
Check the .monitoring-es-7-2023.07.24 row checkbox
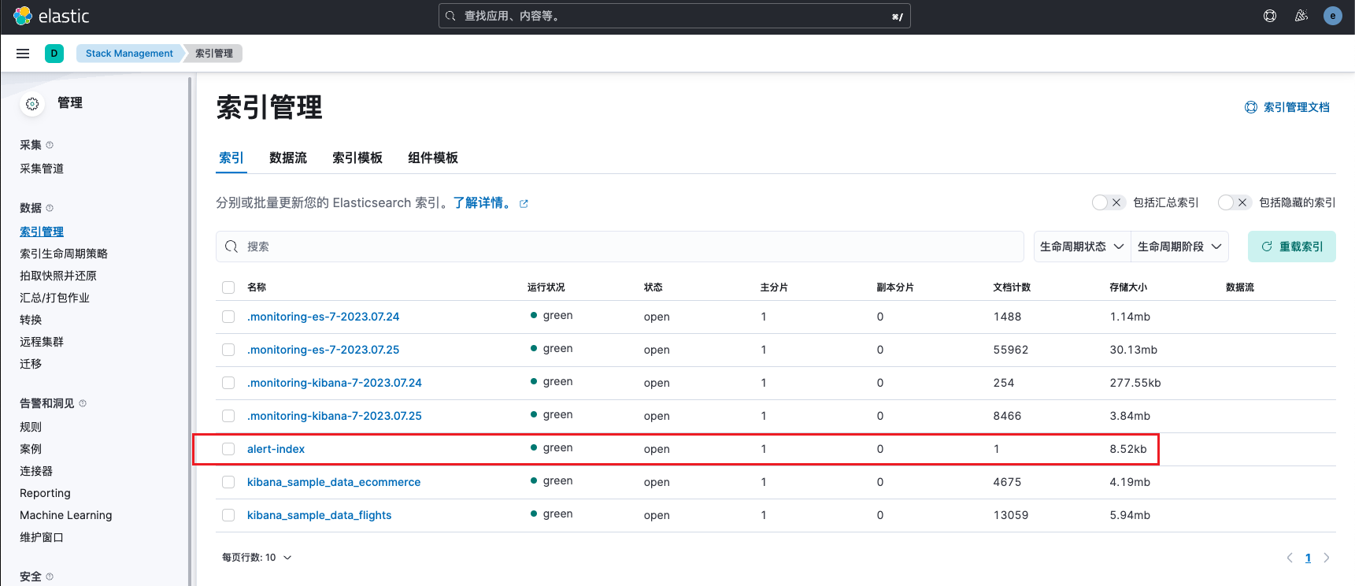(228, 317)
